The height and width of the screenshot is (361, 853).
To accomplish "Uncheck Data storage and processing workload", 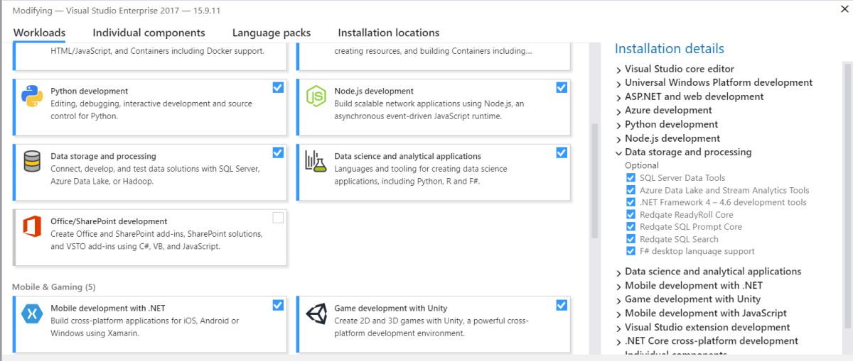I will pos(278,152).
